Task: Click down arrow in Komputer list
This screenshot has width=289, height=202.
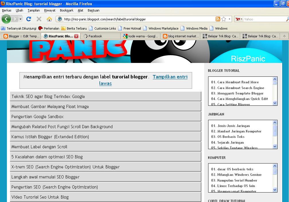Action: 275,190
